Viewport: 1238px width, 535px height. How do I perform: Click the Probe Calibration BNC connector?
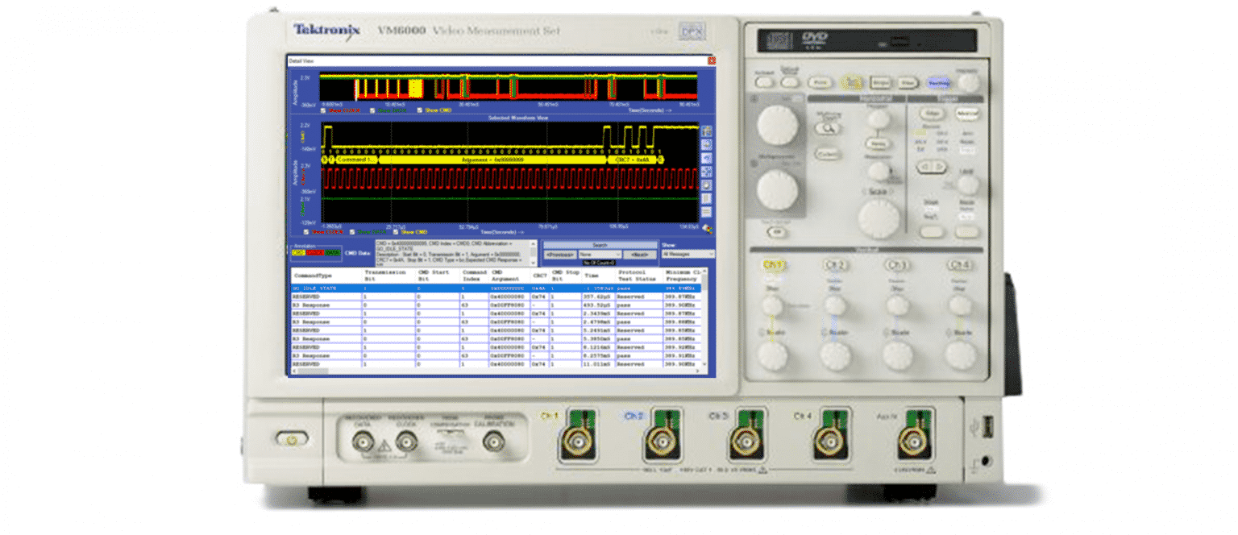click(492, 441)
